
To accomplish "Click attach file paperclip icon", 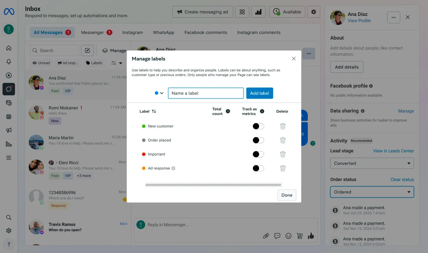I will click(x=266, y=236).
